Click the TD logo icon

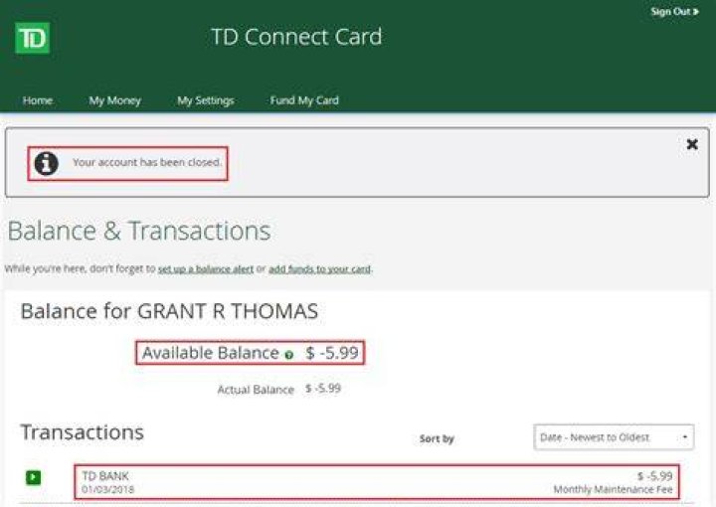(33, 39)
